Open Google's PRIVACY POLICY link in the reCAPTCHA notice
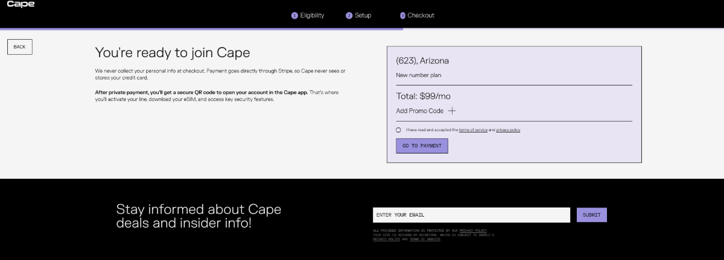The height and width of the screenshot is (260, 724). 387,240
